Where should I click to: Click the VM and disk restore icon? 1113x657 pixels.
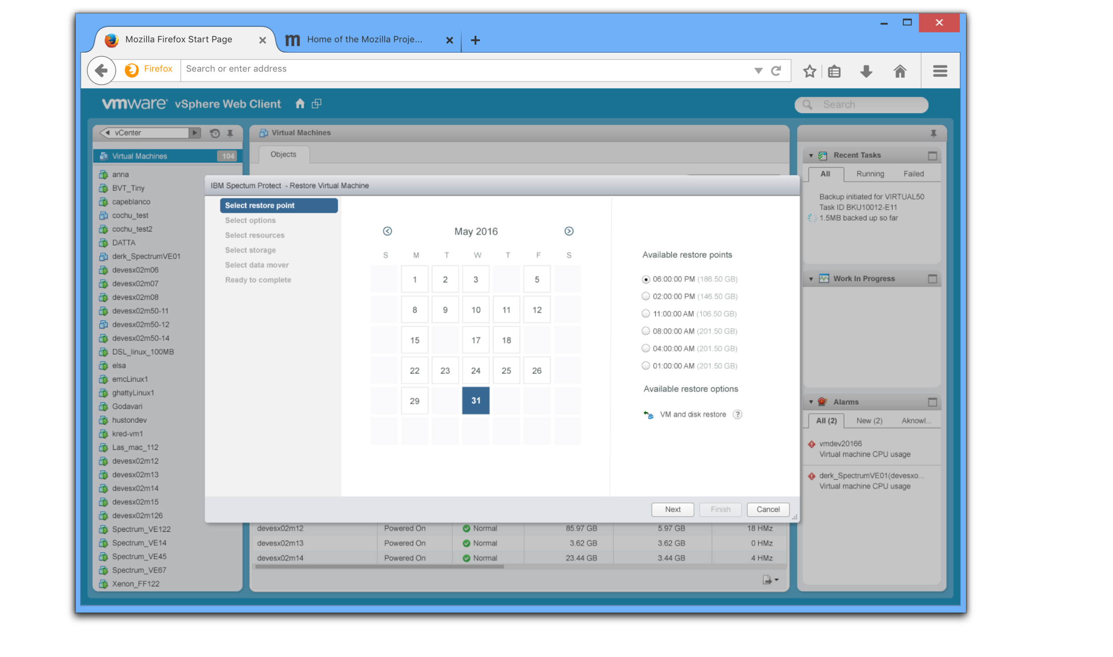point(648,415)
